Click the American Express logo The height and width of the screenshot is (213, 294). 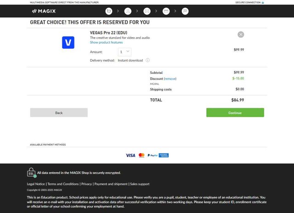(164, 155)
